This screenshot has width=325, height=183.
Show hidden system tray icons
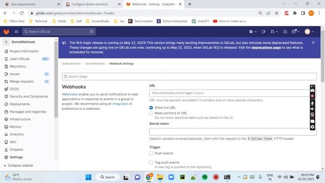pyautogui.click(x=239, y=177)
